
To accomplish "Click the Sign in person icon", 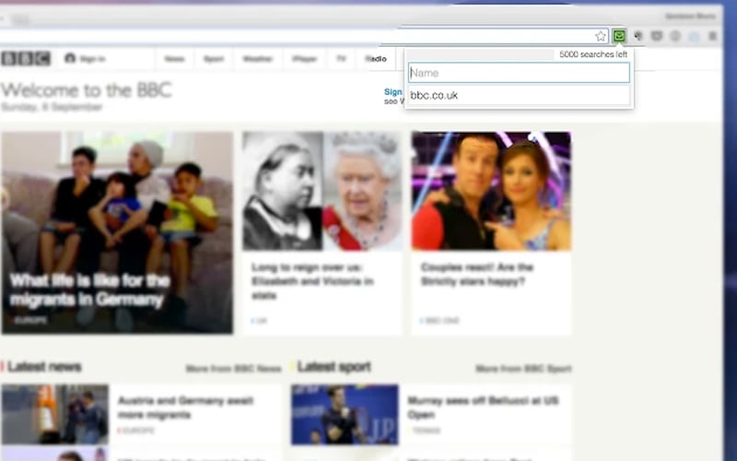I will pyautogui.click(x=70, y=58).
